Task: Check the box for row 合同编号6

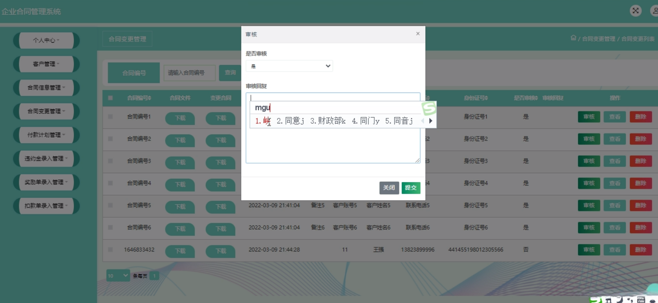Action: (110, 228)
